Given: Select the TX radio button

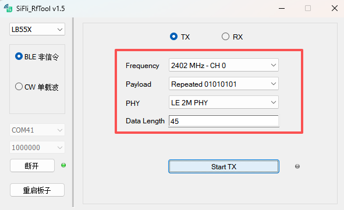Looking at the screenshot, I should click(x=173, y=37).
